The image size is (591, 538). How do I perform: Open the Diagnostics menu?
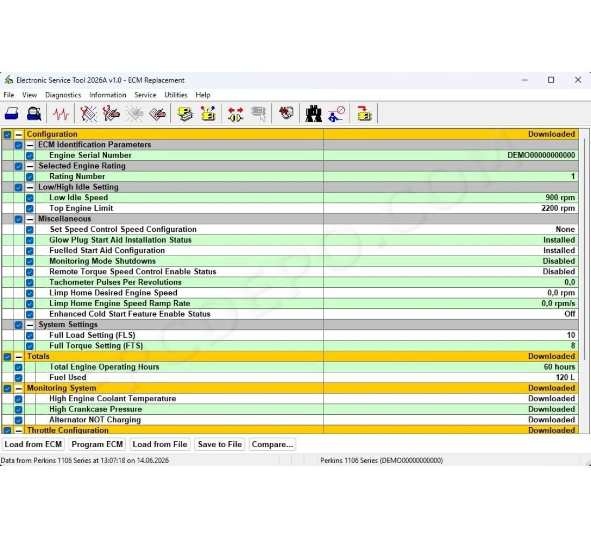[63, 95]
